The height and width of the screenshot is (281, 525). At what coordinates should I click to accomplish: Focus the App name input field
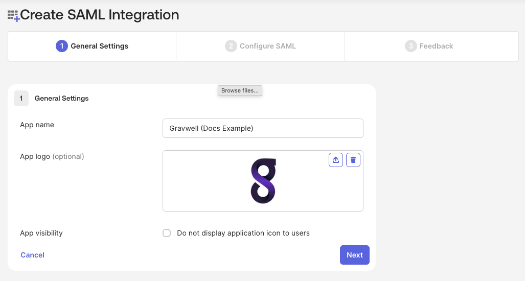(x=263, y=128)
